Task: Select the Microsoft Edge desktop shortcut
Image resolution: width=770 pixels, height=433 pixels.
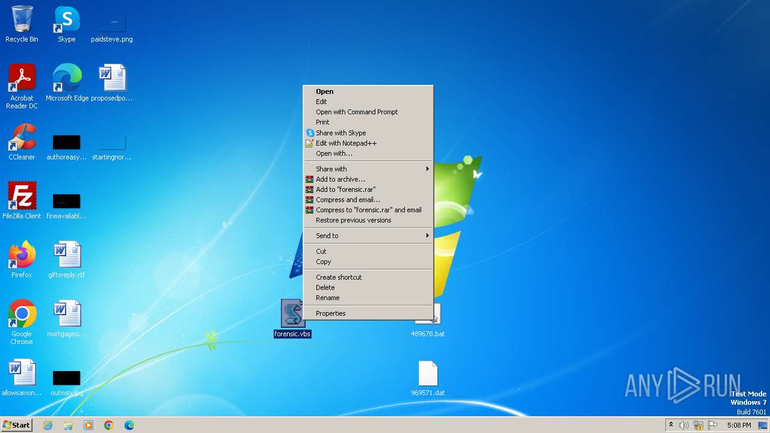Action: click(x=67, y=82)
